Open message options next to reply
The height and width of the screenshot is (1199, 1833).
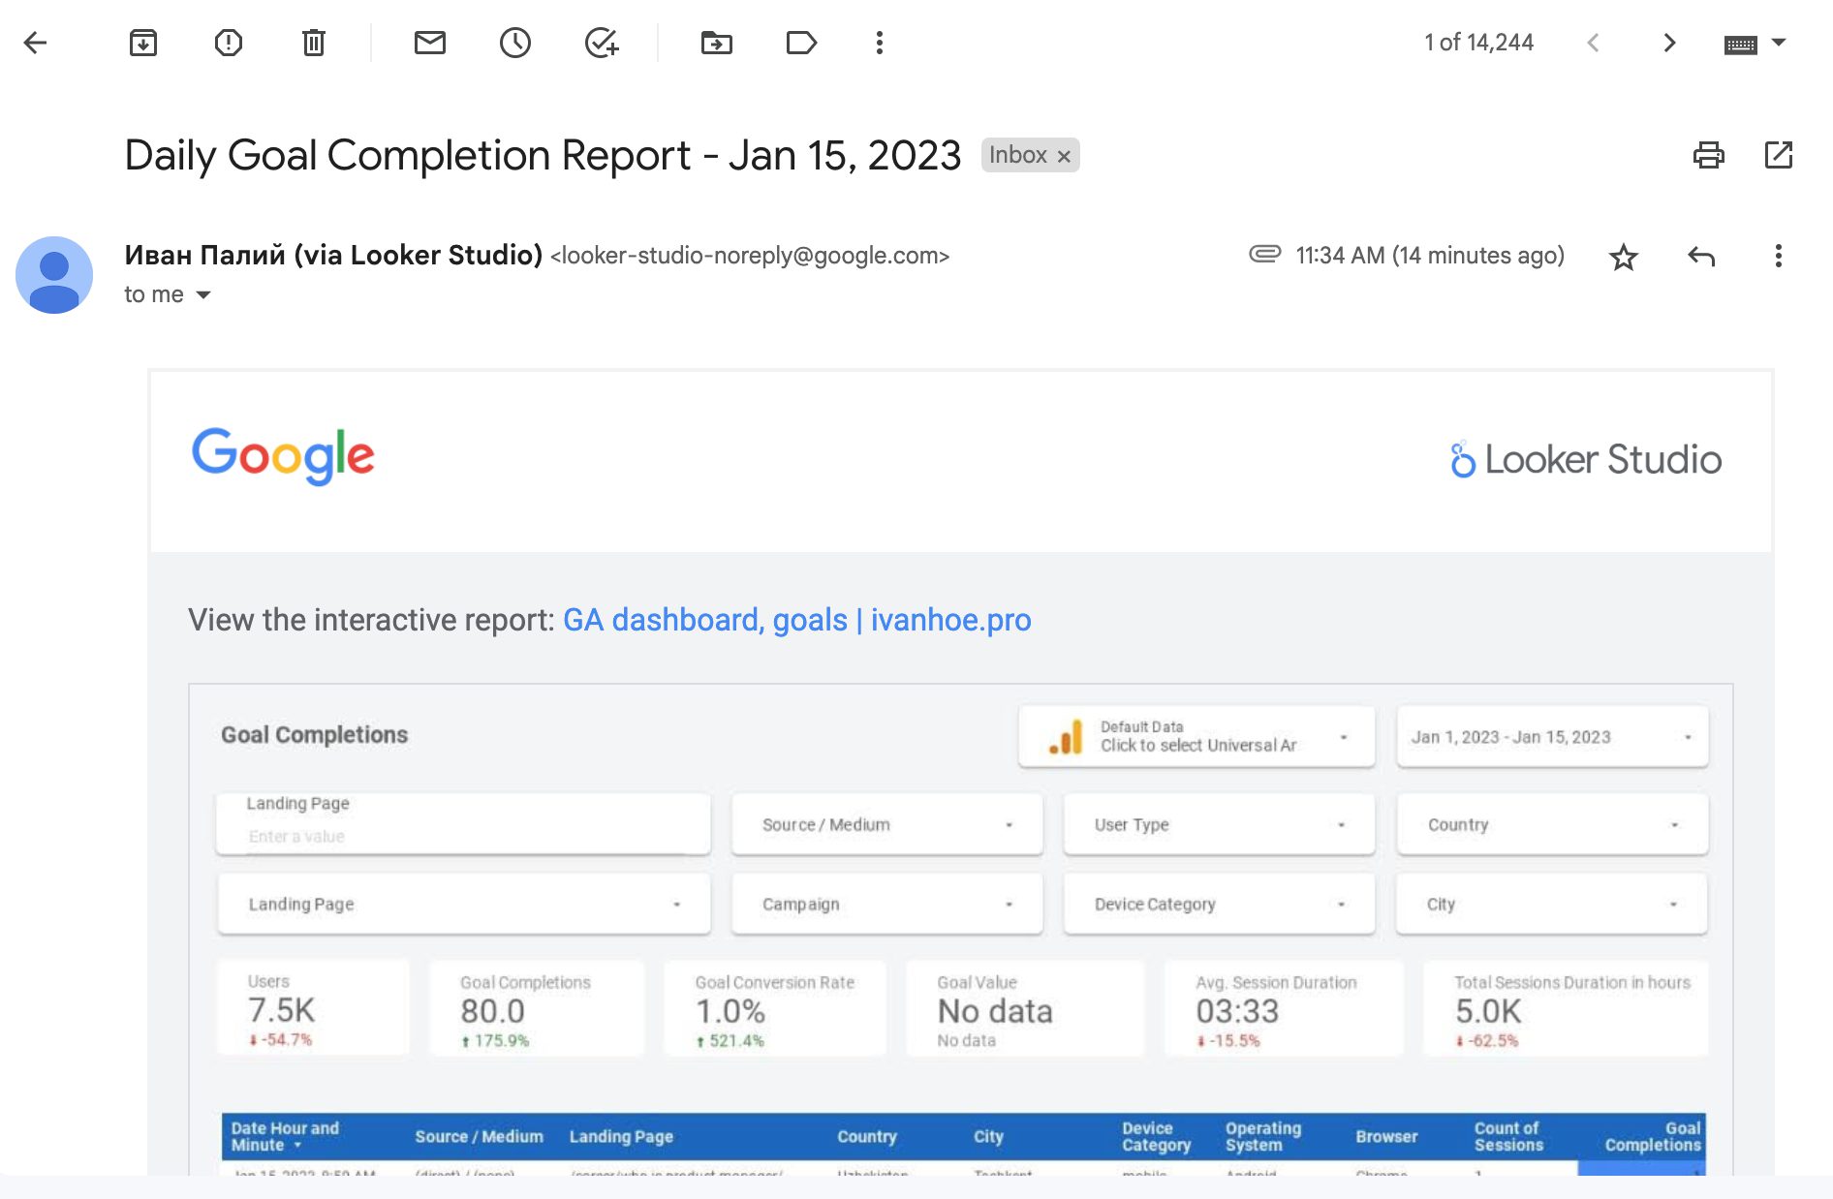pos(1778,257)
